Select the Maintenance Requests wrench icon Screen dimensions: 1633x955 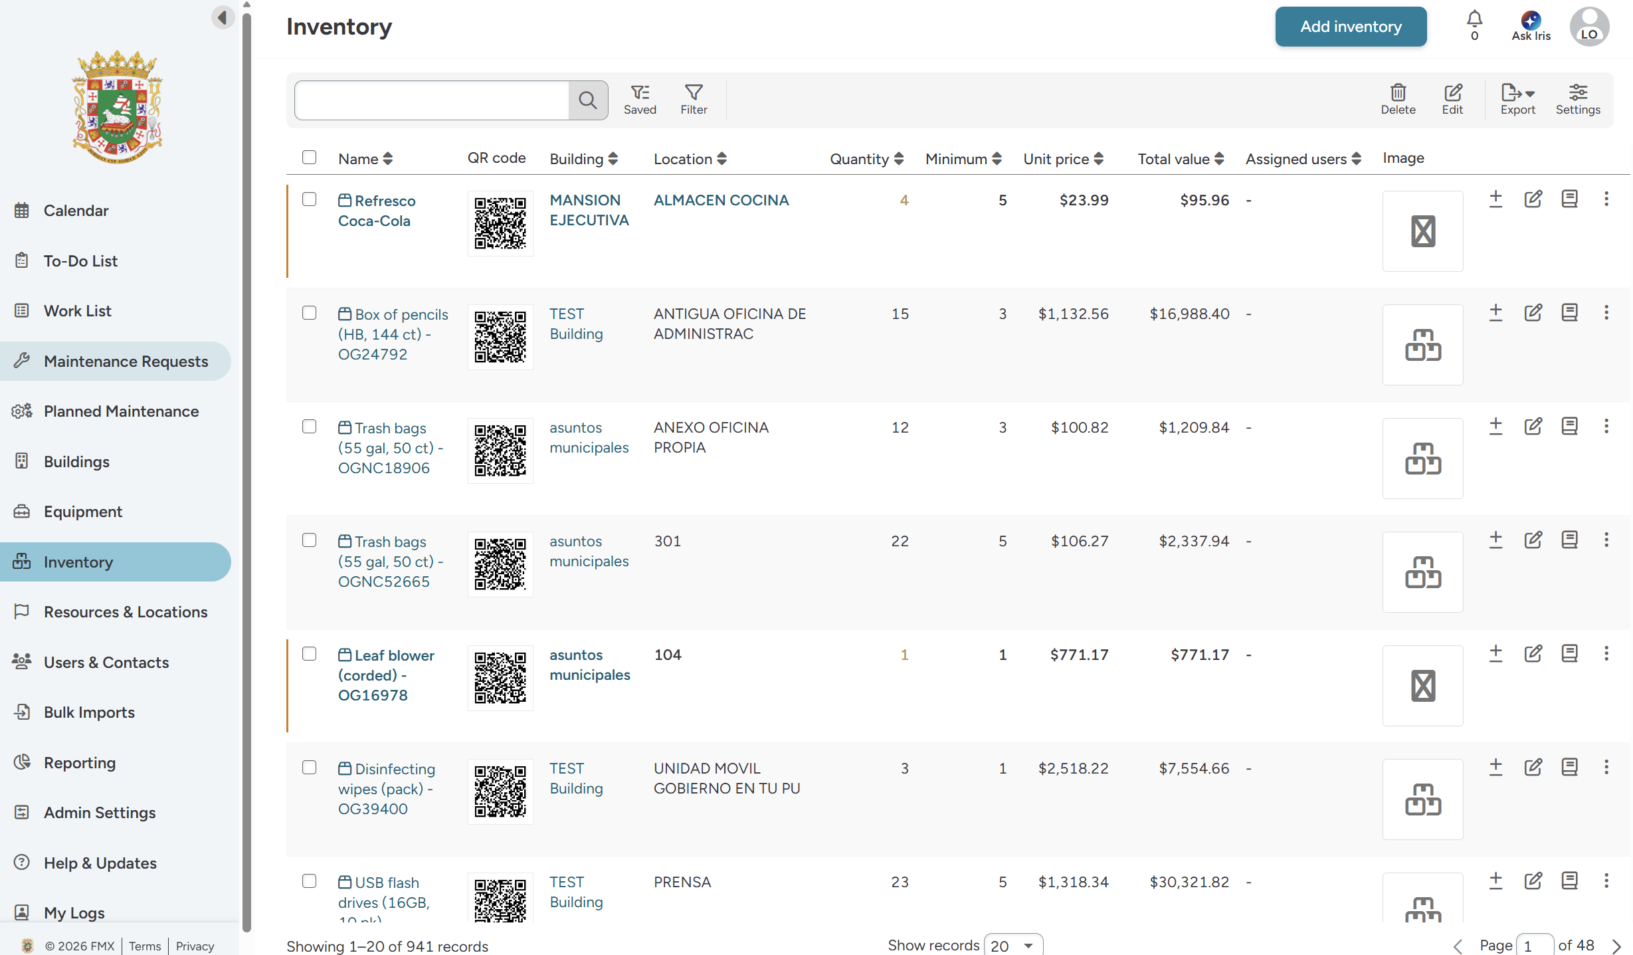(22, 361)
